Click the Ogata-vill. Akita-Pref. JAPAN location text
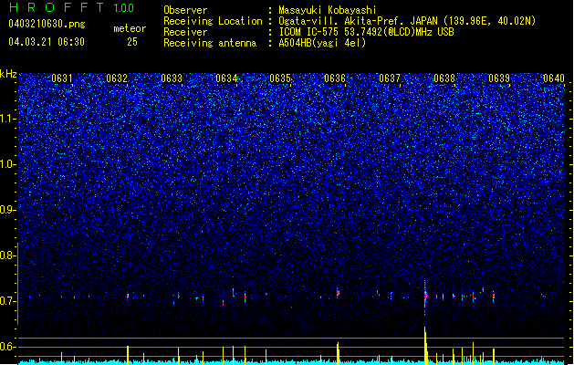This screenshot has height=365, width=574. click(x=407, y=21)
